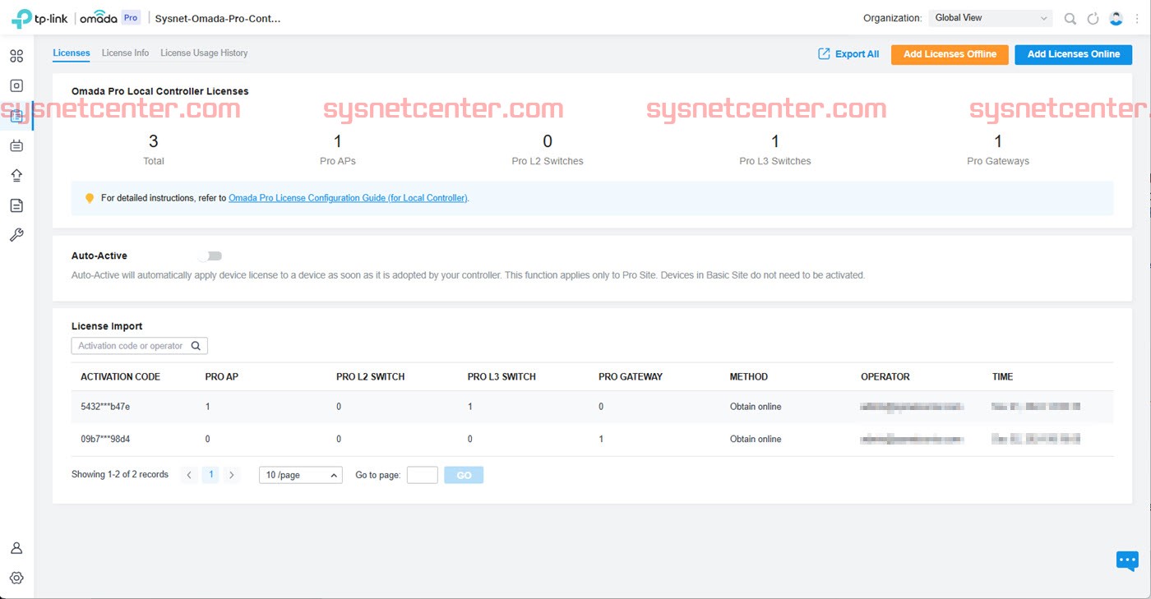Click the PRO L3 SWITCH column header
1151x599 pixels.
click(x=502, y=376)
